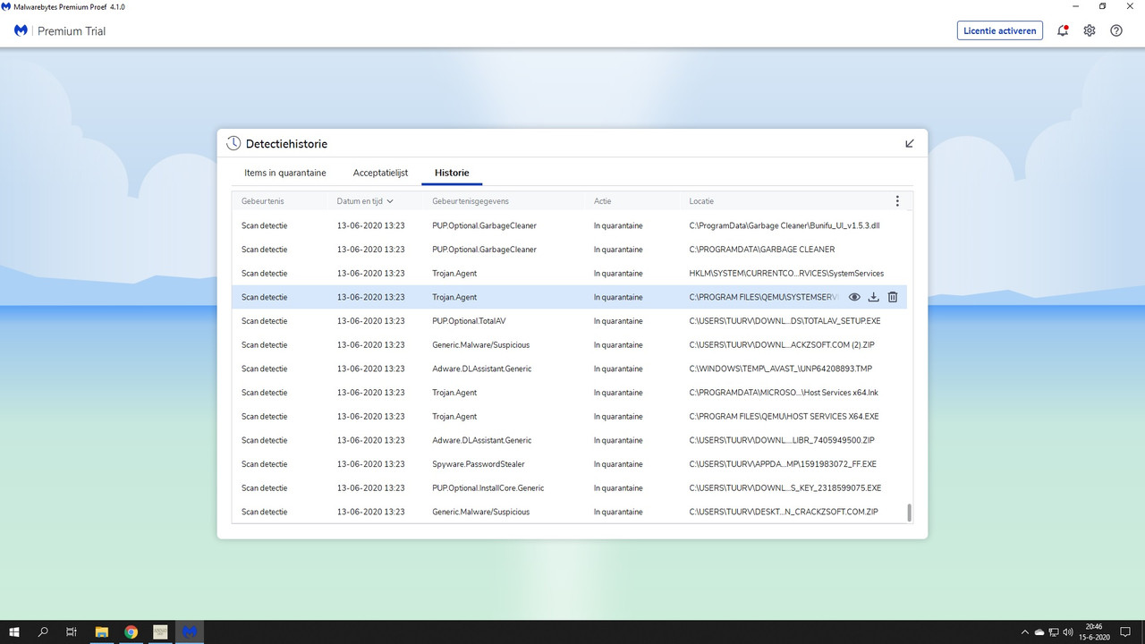This screenshot has width=1145, height=644.
Task: Open notifications bell in header
Action: [x=1063, y=30]
